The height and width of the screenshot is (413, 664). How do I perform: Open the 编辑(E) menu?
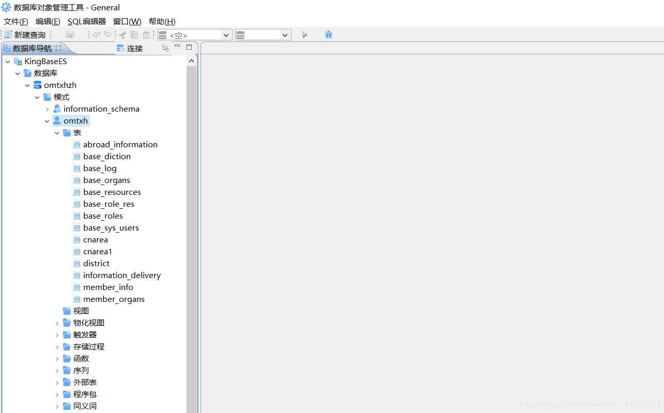[48, 21]
